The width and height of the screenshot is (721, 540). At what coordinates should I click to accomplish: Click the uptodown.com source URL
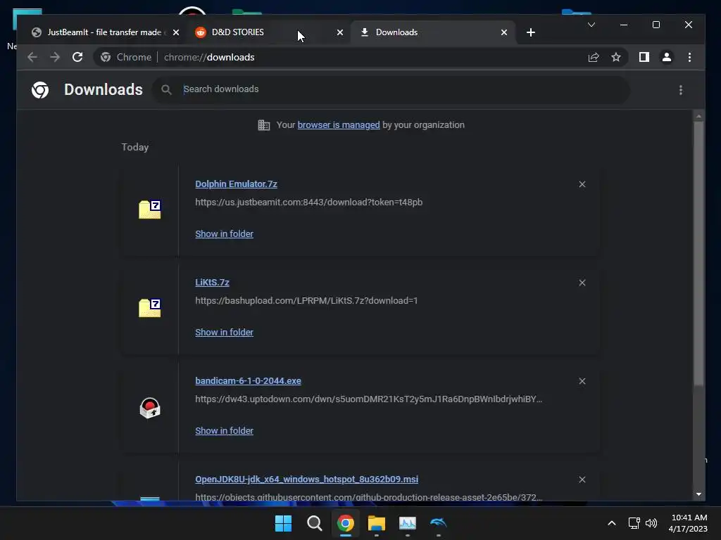click(368, 399)
